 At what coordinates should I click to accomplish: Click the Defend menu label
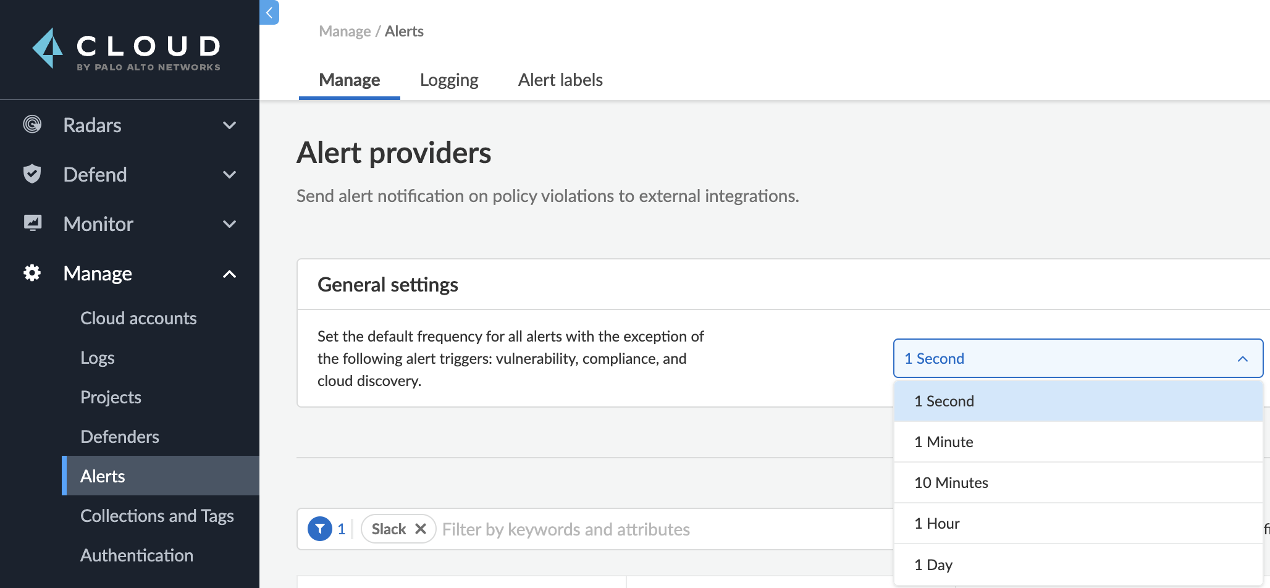(95, 175)
